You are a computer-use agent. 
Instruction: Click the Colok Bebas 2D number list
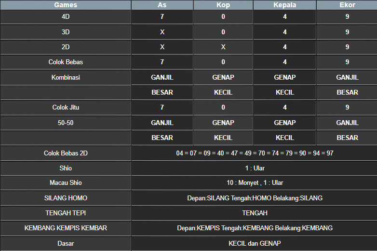255,153
